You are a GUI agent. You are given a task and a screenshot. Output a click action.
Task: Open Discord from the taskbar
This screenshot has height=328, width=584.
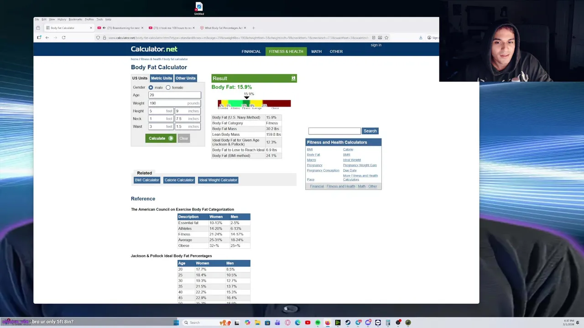coord(368,323)
